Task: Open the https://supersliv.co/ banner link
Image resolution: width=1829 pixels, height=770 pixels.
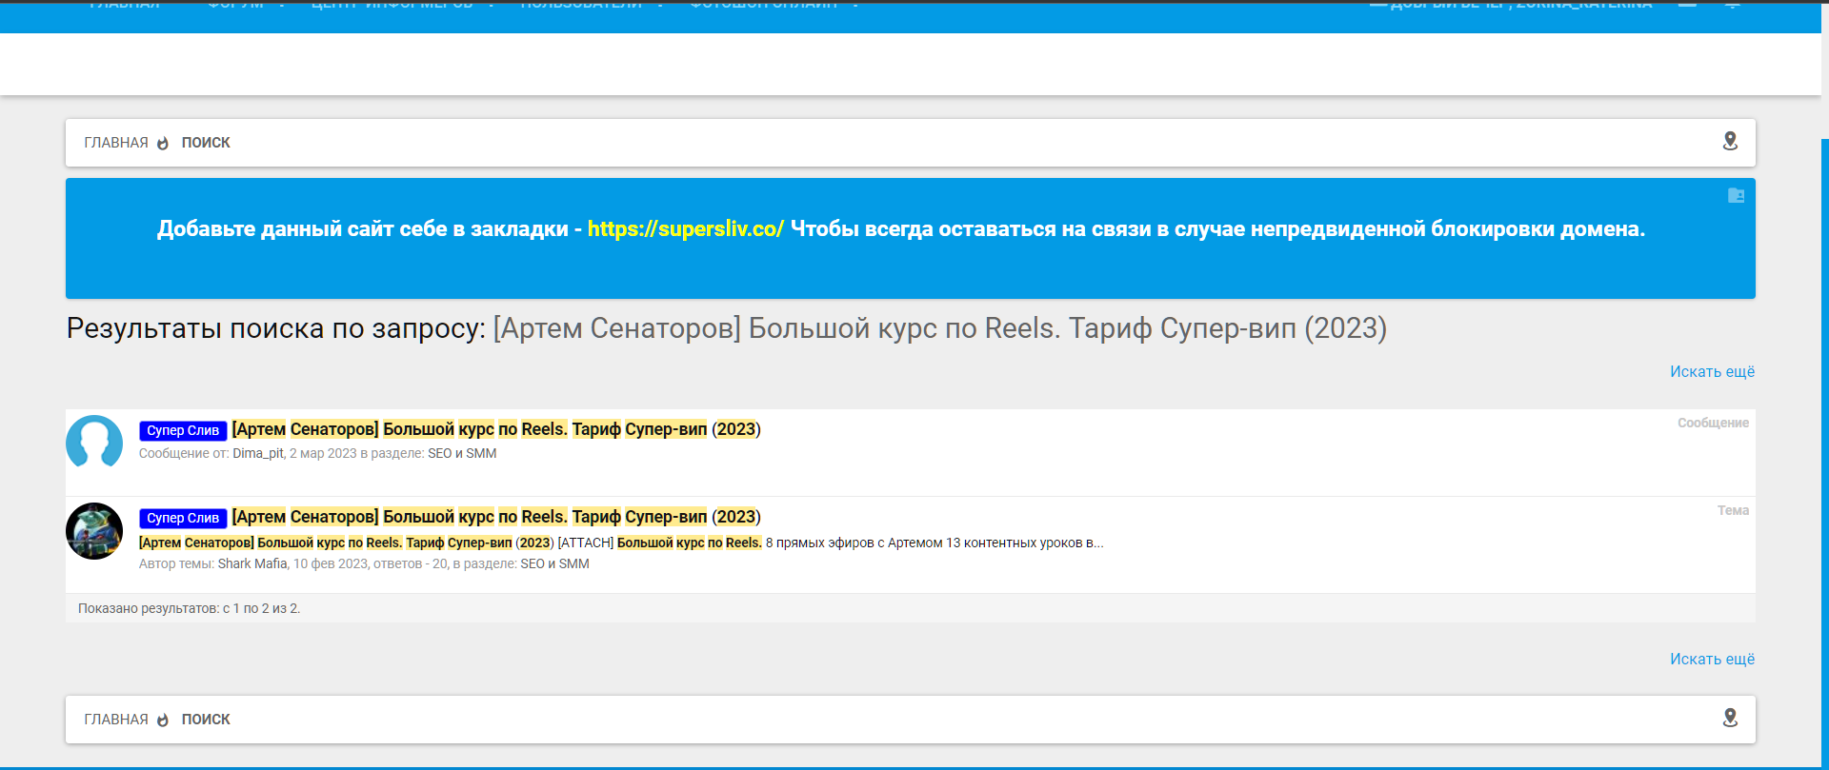Action: click(686, 229)
